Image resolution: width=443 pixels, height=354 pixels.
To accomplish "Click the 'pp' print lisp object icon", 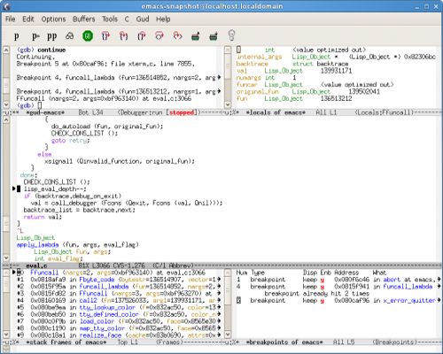I will pos(52,36).
